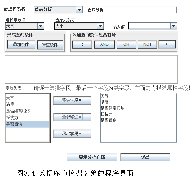The width and height of the screenshot is (195, 179).
Task: Insert a left parenthesis symbol
Action: (82, 44)
